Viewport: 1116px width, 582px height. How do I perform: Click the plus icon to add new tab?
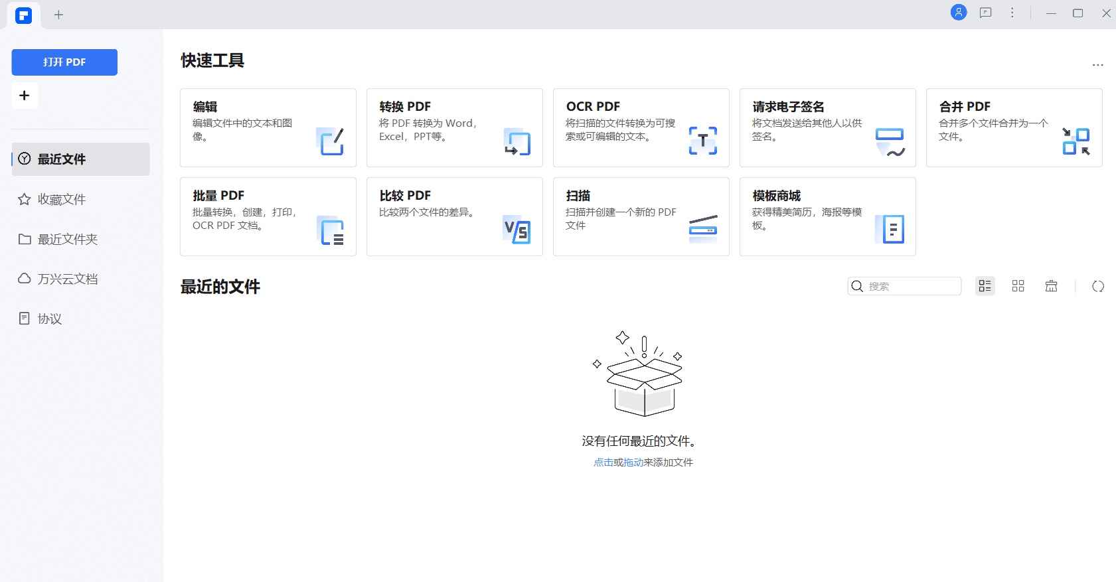pyautogui.click(x=58, y=15)
